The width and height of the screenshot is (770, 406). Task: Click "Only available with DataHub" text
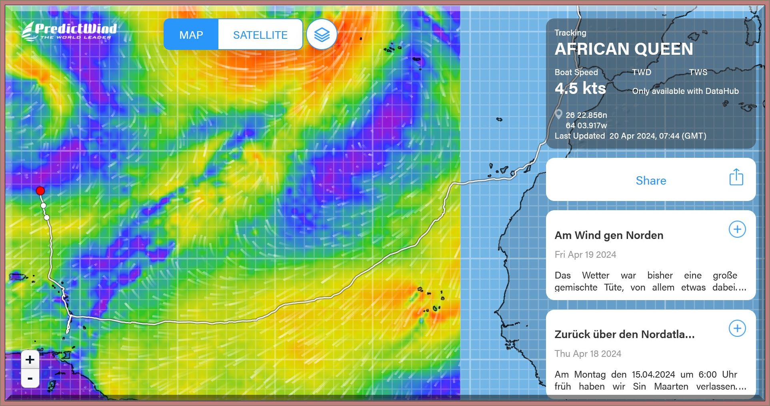(685, 91)
